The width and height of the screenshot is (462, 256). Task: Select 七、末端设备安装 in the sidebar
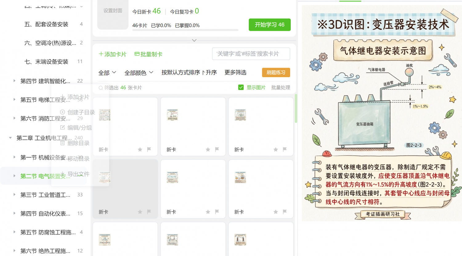(46, 62)
